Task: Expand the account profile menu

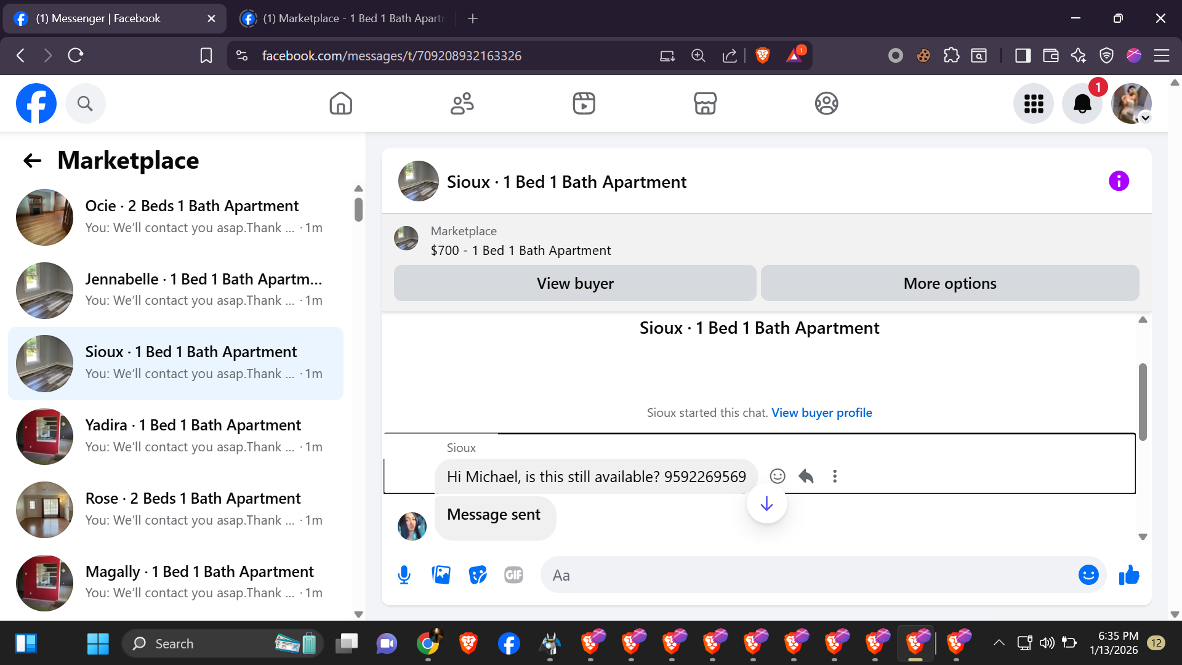Action: [1132, 103]
